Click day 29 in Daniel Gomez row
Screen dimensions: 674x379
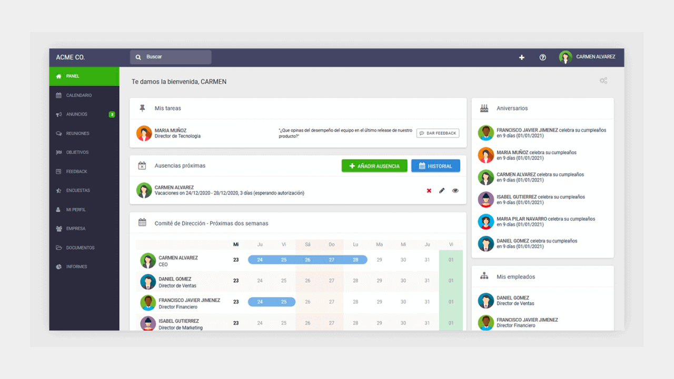coord(379,281)
